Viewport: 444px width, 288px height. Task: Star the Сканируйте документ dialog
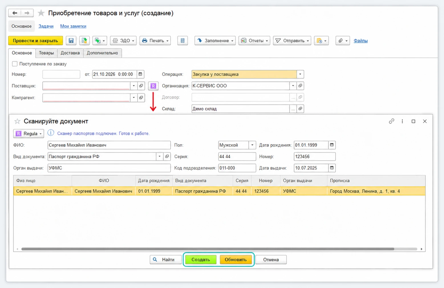(x=17, y=121)
